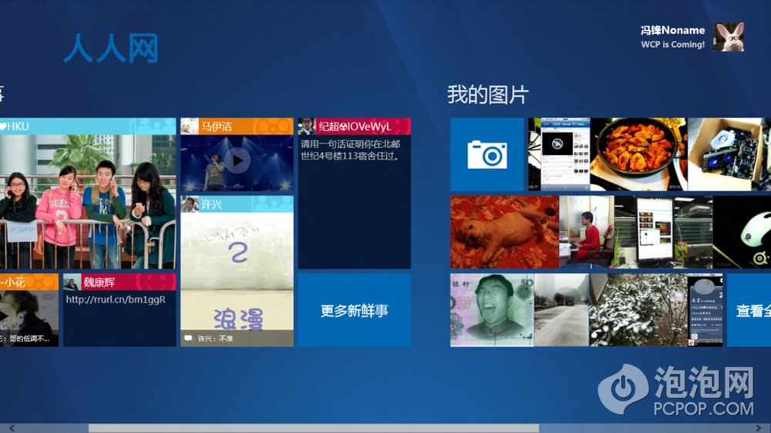
Task: Open the comment icon under 许兴 post
Action: [x=188, y=339]
